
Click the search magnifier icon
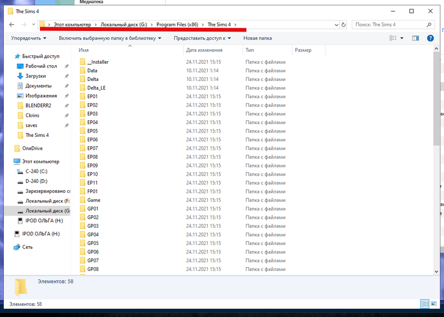[429, 24]
